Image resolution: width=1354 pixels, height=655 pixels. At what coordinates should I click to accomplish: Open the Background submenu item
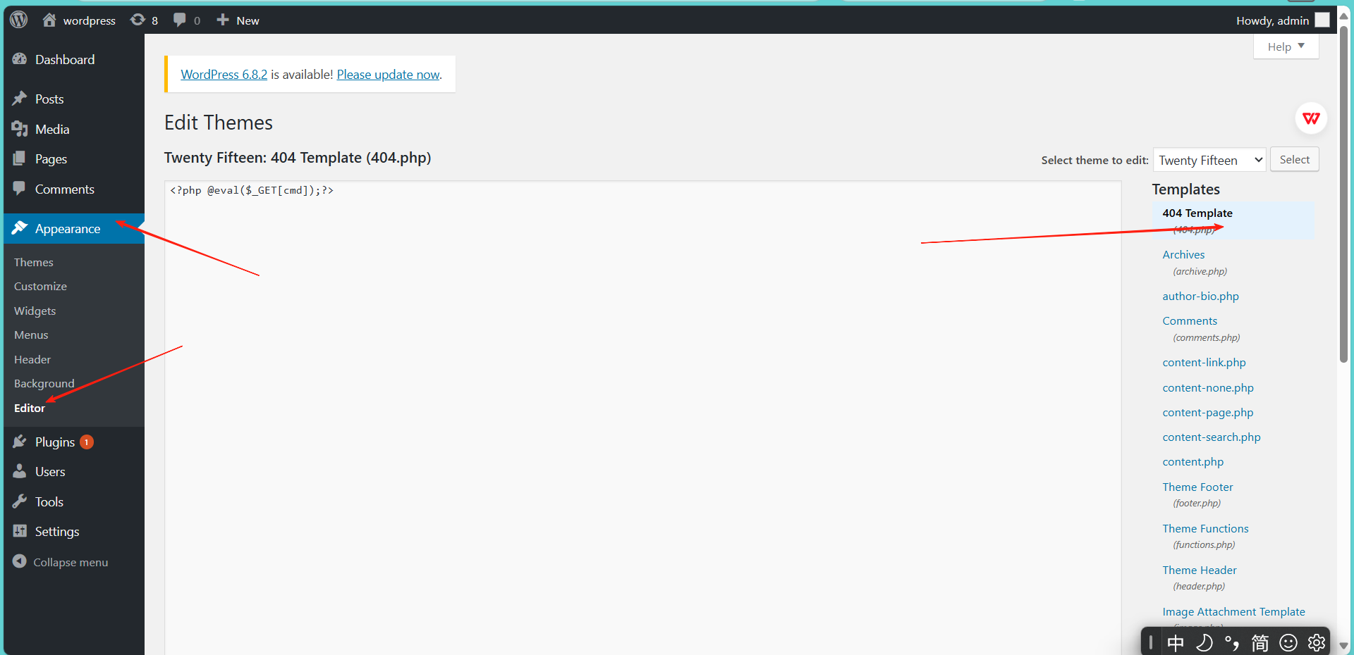point(44,383)
